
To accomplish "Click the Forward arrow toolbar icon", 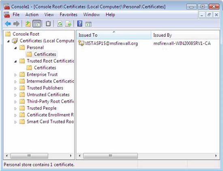I will click(x=16, y=24).
